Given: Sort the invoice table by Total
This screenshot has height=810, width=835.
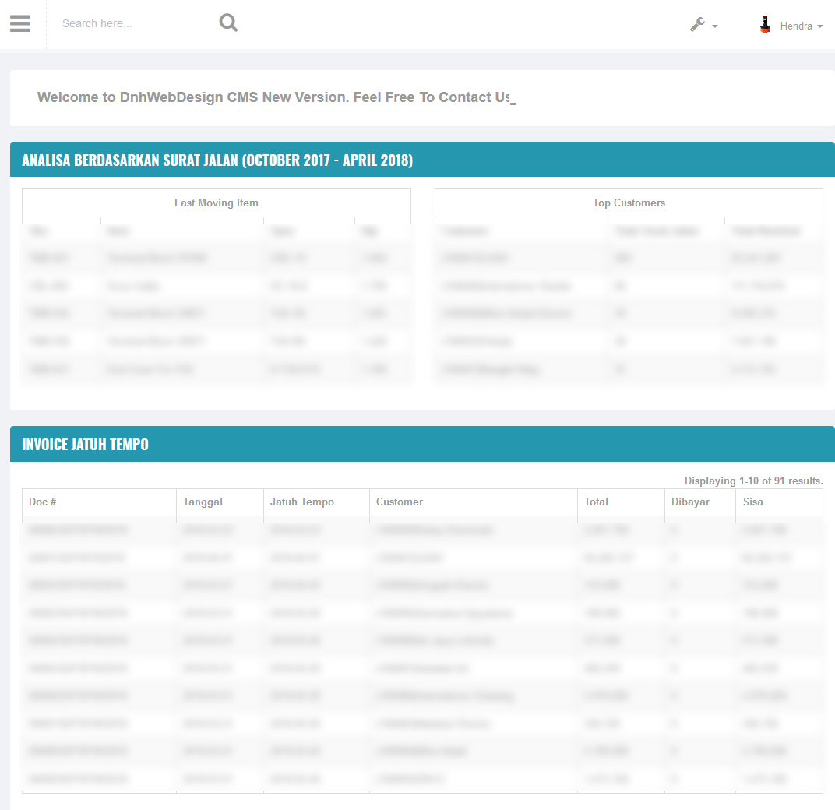Looking at the screenshot, I should tap(597, 502).
